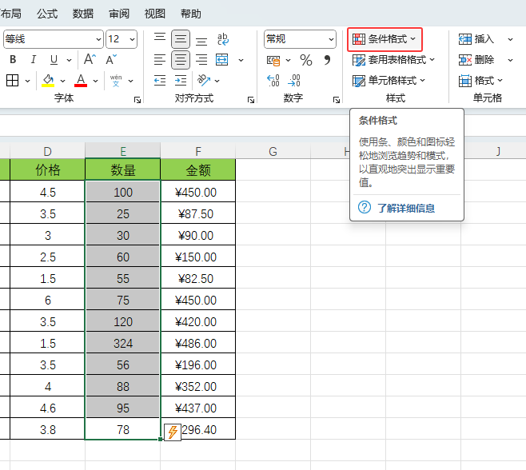This screenshot has height=470, width=526.
Task: Open fill color dropdown arrow
Action: click(62, 81)
